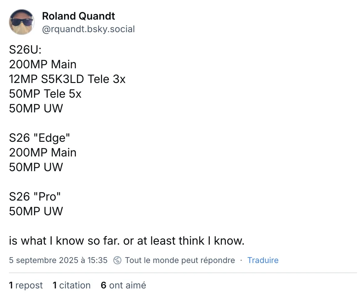Click the Traduire link
The image size is (364, 297).
click(263, 260)
